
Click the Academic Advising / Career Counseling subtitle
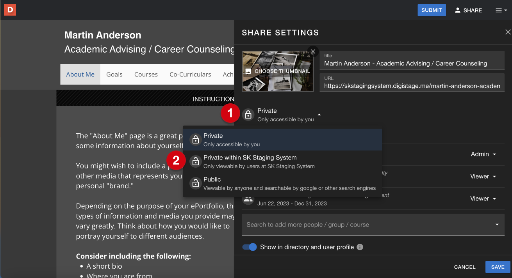point(150,49)
